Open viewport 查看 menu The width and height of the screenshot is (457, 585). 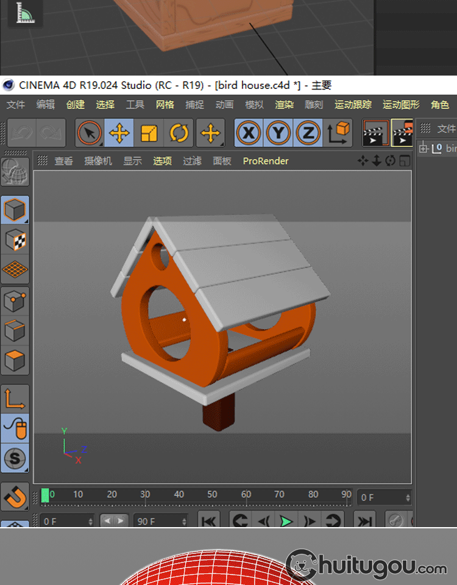(64, 161)
